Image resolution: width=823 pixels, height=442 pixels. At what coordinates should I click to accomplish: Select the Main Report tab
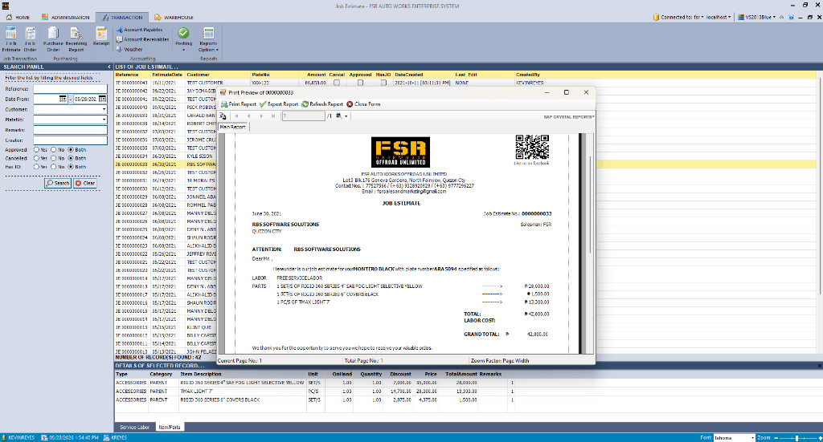coord(232,127)
